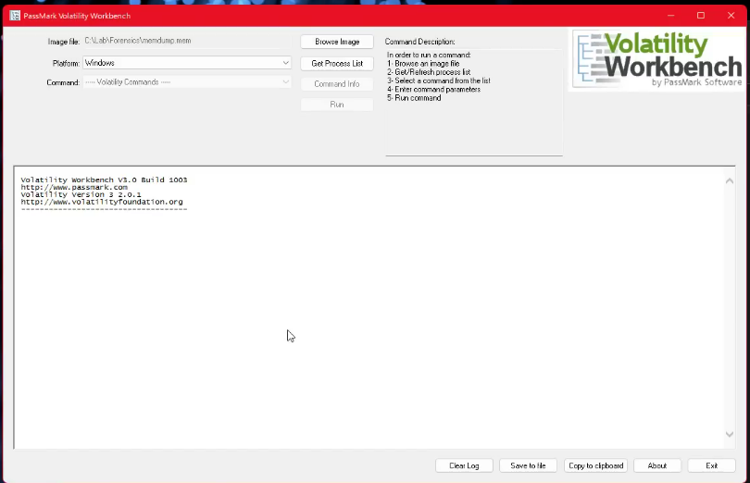Close the Volatility Workbench window
The image size is (750, 483).
tap(731, 16)
